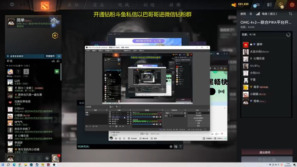Select player AfuWhy in lobby list

point(266,66)
